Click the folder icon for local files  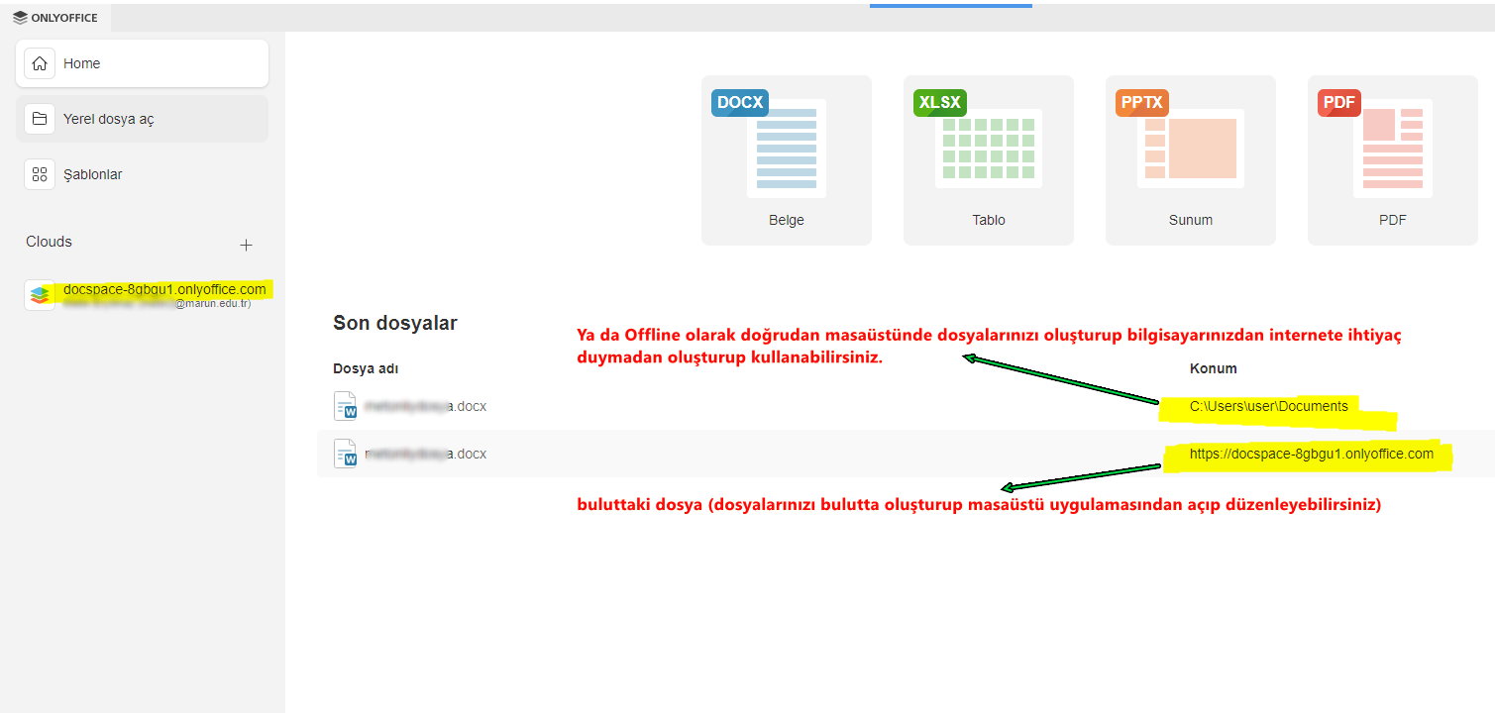40,119
